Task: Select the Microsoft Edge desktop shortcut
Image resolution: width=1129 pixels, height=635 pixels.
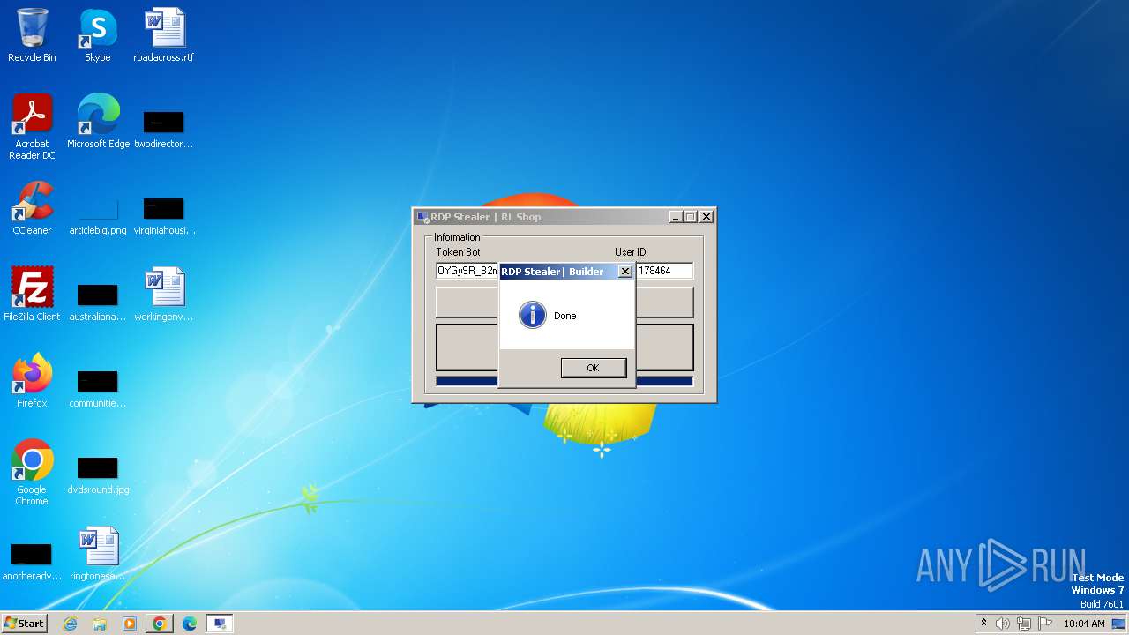Action: 98,122
